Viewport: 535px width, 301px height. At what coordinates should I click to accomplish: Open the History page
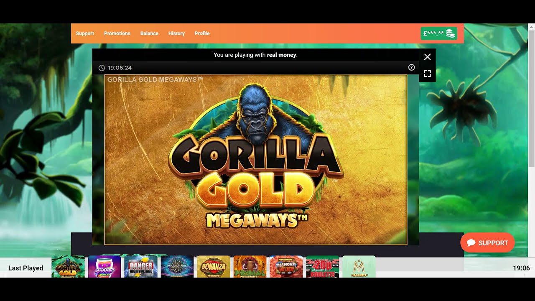pyautogui.click(x=176, y=33)
